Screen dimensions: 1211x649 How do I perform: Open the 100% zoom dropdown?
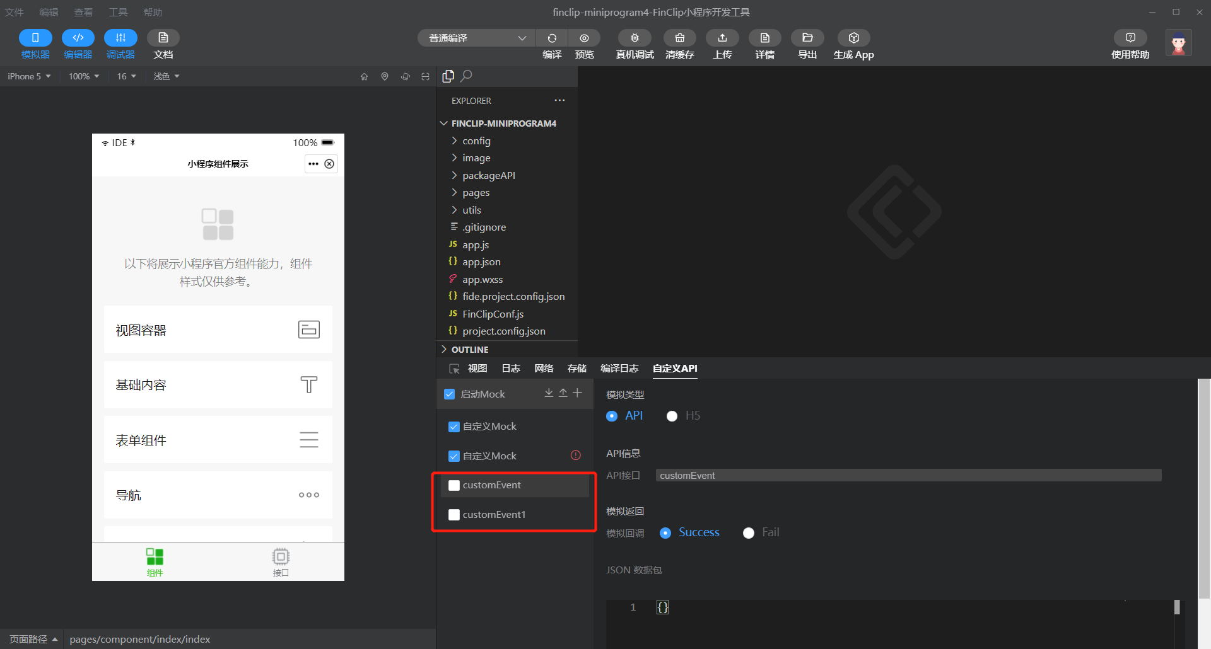(84, 76)
